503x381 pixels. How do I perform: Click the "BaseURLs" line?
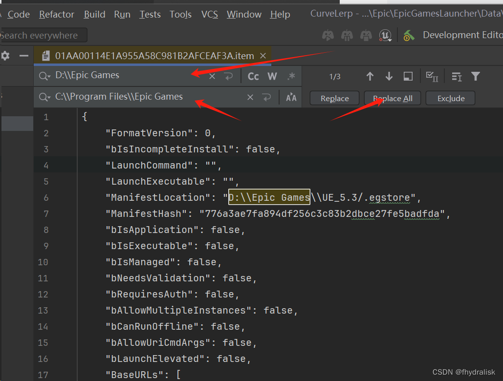tap(143, 375)
